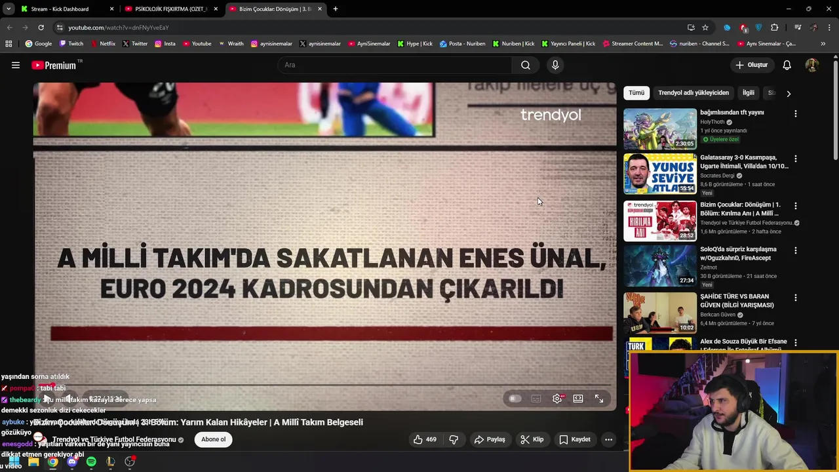Reload the page with the refresh icon
839x472 pixels.
coord(41,28)
